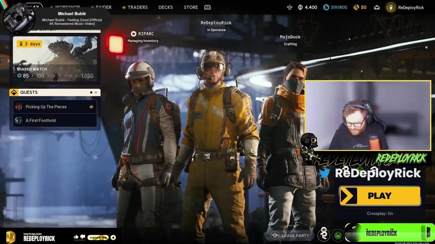Click the Feeling Good song subtitle text
Viewport: 435px width, 244px height.
pyautogui.click(x=72, y=22)
